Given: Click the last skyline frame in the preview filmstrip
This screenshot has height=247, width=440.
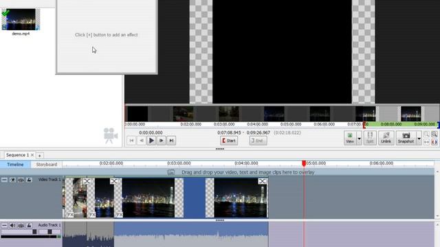Looking at the screenshot, I should pos(411,114).
